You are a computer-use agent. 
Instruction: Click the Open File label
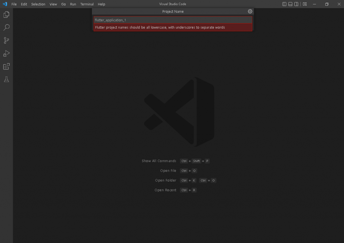(x=168, y=171)
